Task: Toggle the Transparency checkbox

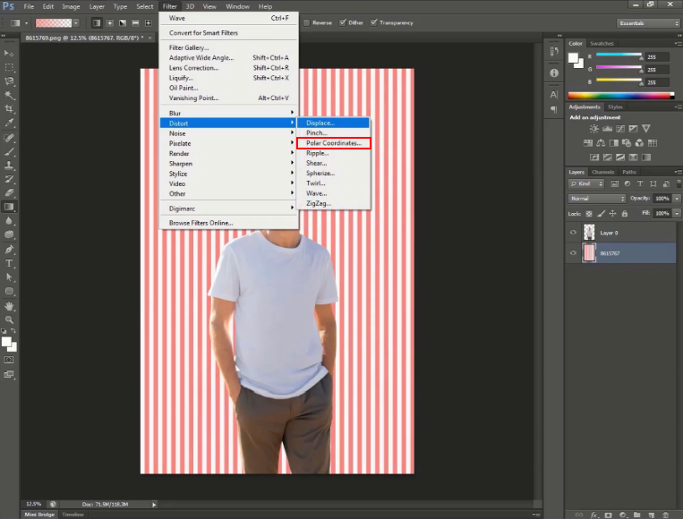Action: click(x=374, y=22)
